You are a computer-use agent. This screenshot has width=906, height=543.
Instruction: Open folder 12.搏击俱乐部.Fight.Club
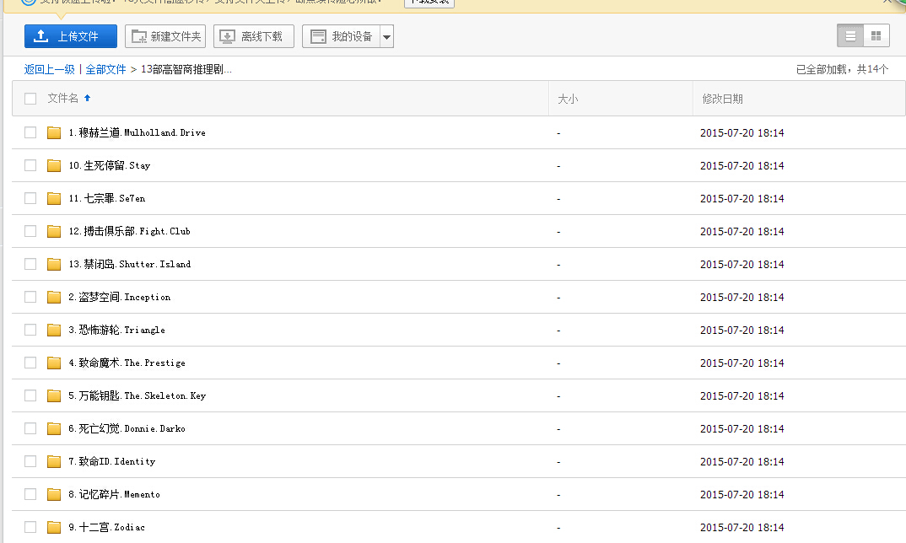tap(129, 232)
